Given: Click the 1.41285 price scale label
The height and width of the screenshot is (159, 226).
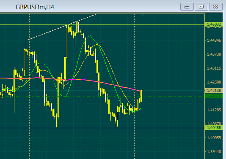Looking at the screenshot, I should tap(214, 110).
